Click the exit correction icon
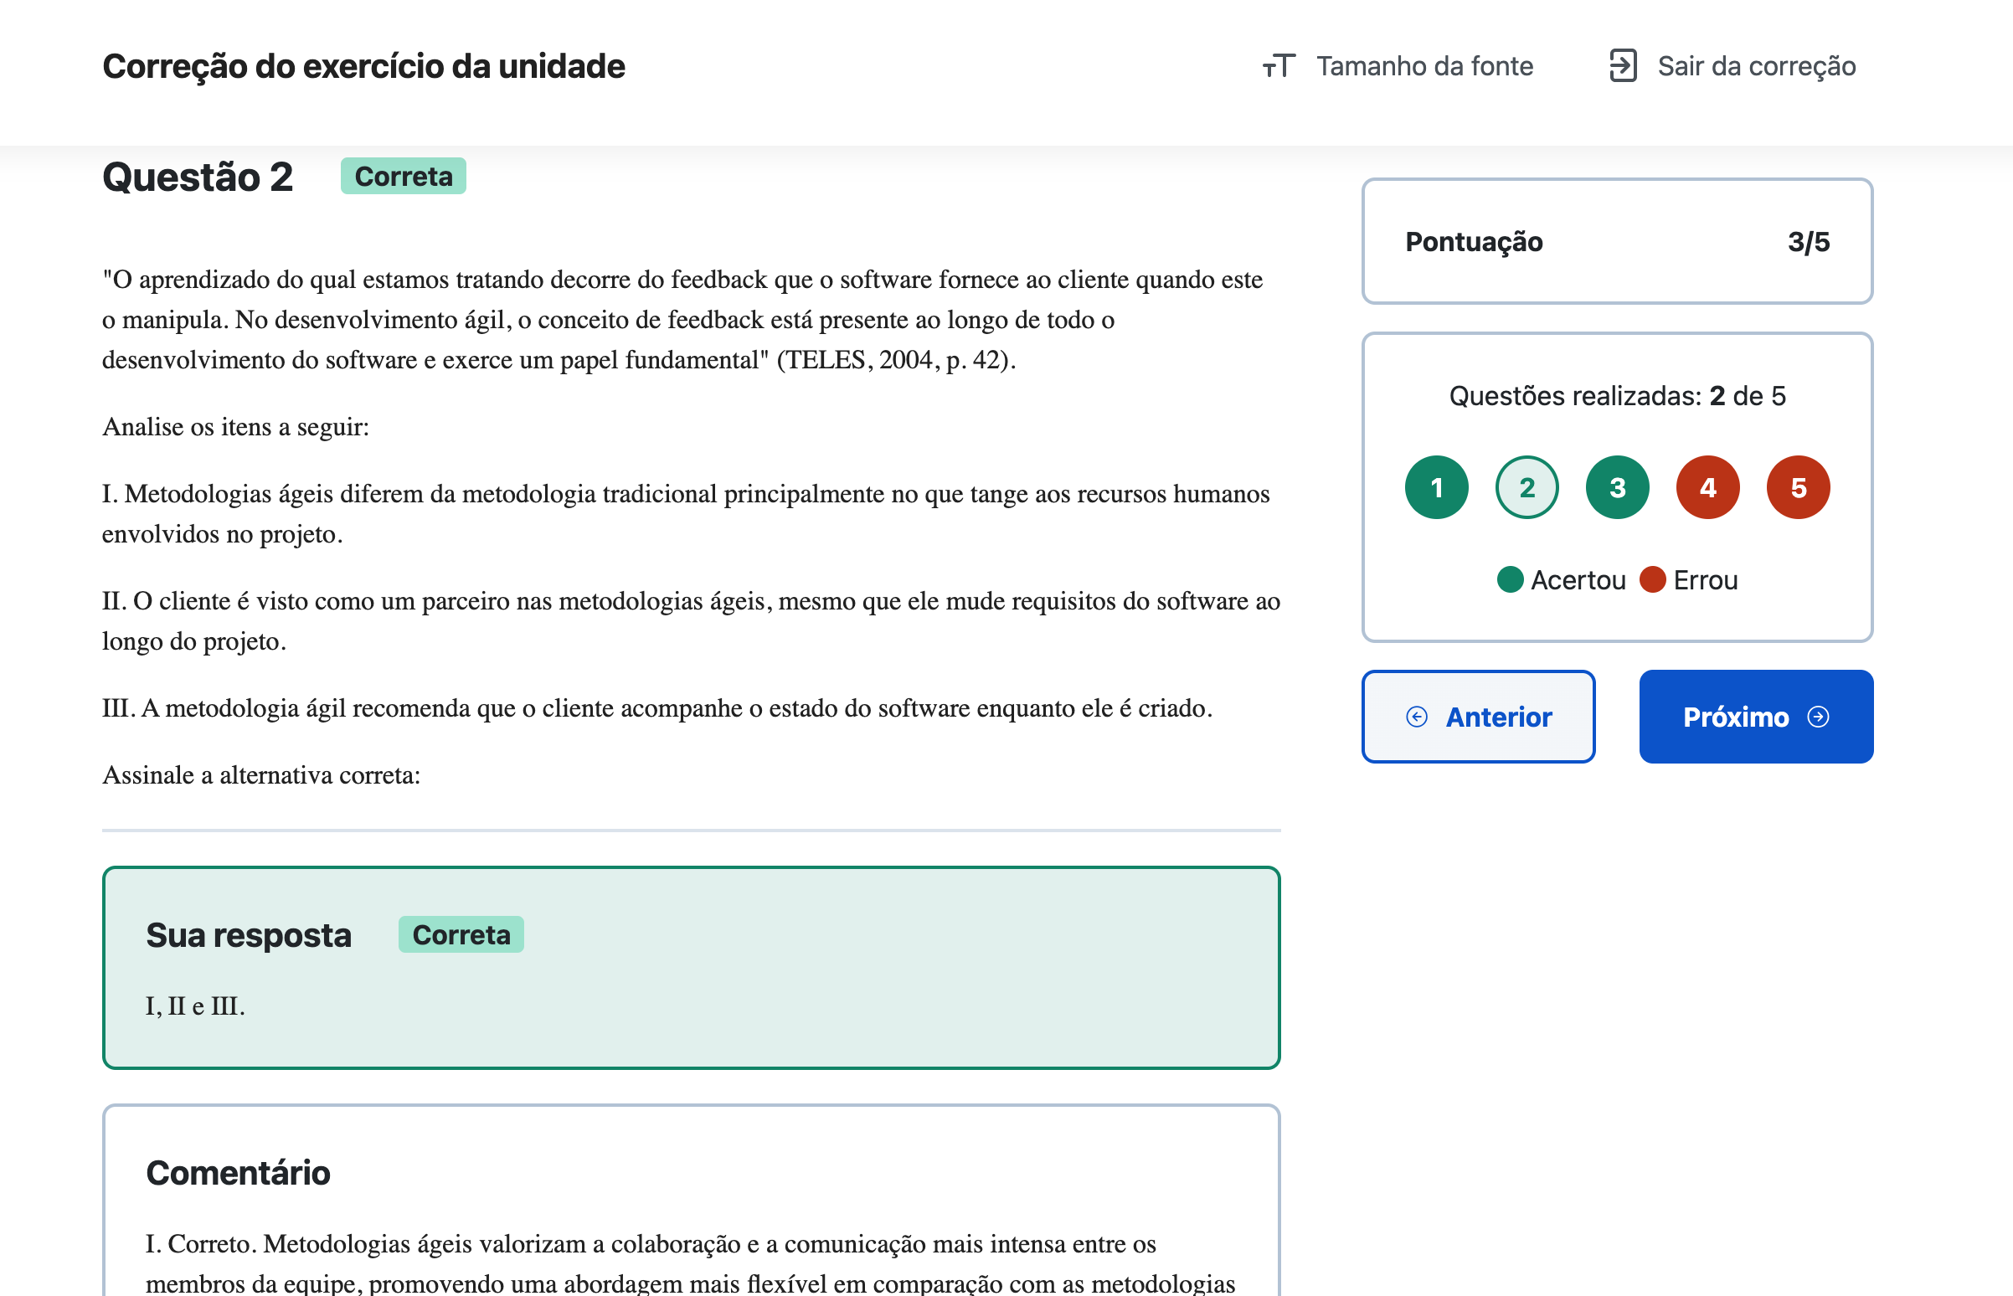Image resolution: width=2013 pixels, height=1296 pixels. [1623, 65]
